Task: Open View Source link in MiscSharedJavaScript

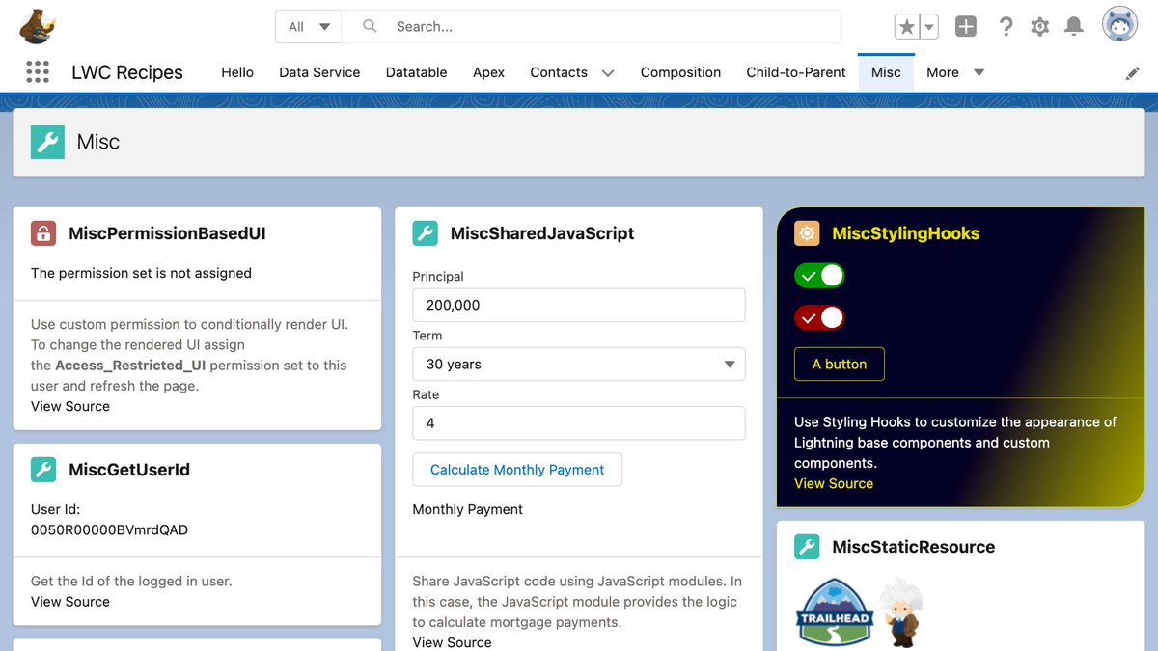Action: tap(452, 642)
